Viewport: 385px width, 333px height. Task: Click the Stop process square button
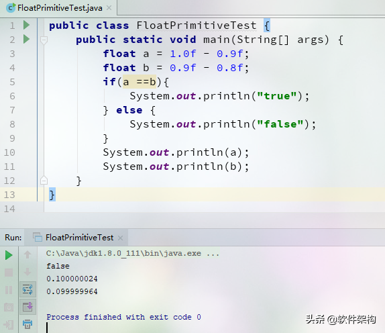[x=9, y=273]
